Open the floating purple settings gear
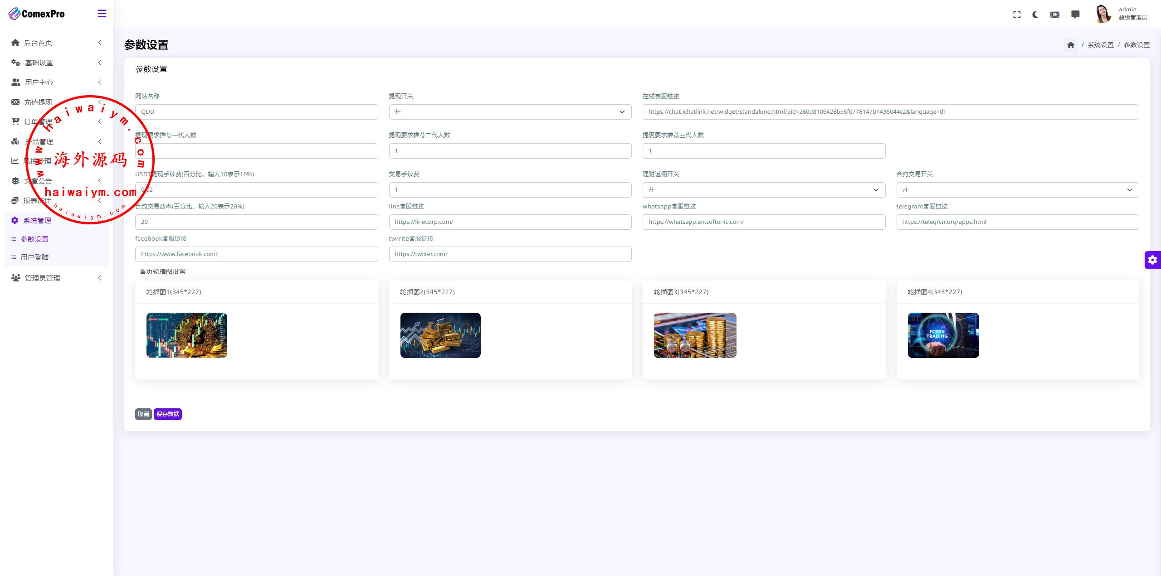Viewport: 1161px width, 576px height. click(1152, 260)
